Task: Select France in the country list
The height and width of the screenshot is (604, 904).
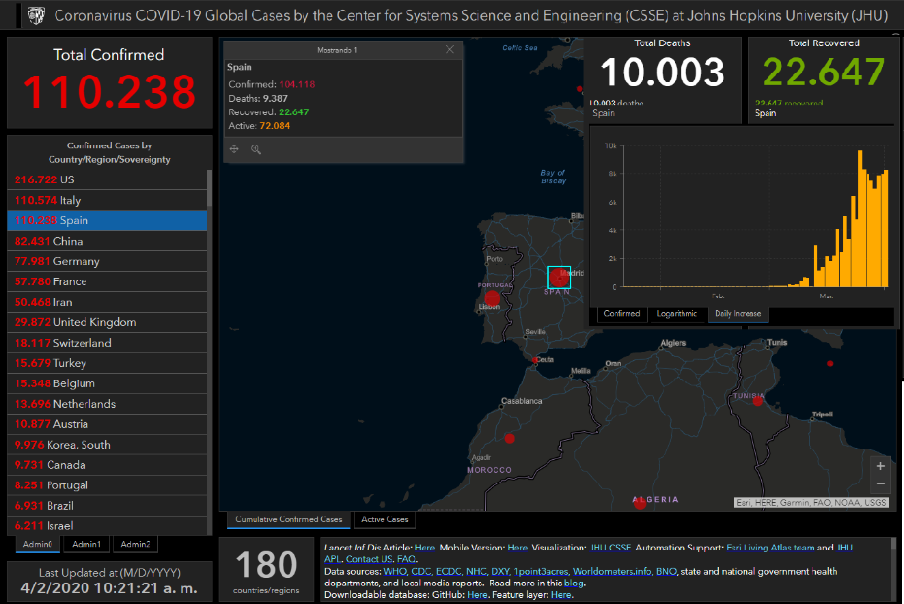Action: (x=107, y=282)
